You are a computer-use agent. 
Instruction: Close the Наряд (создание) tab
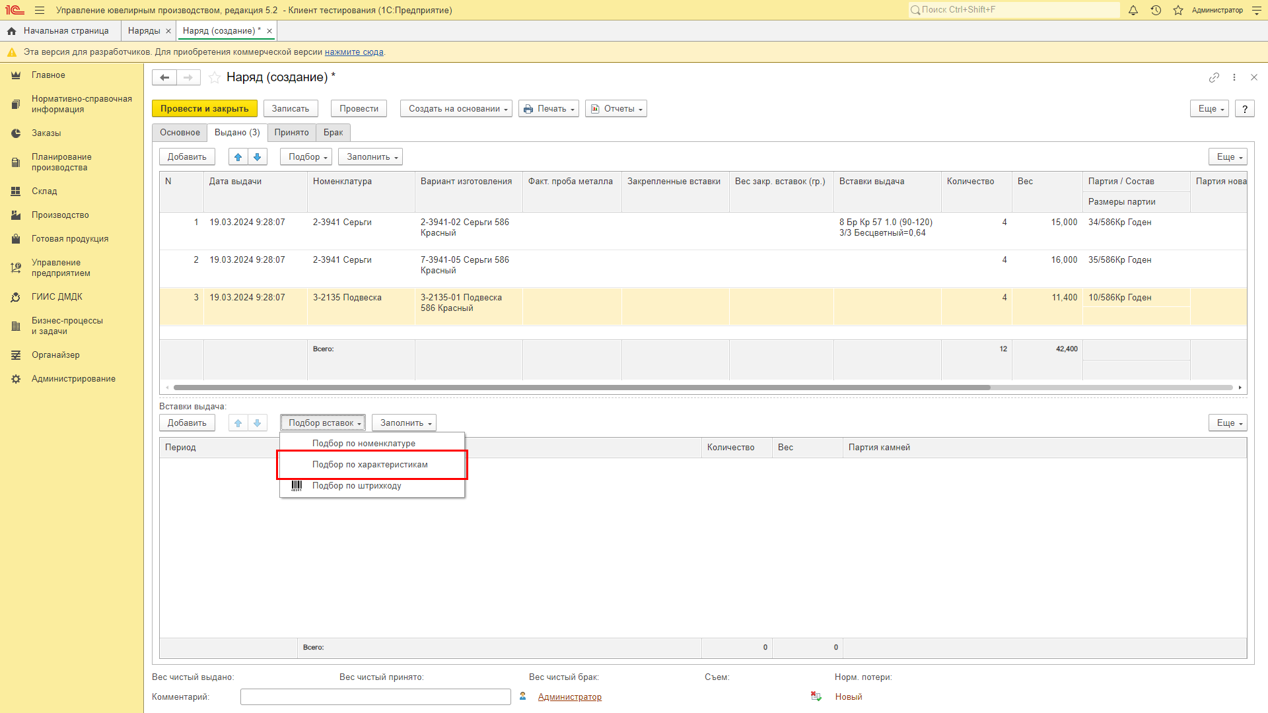(x=269, y=31)
